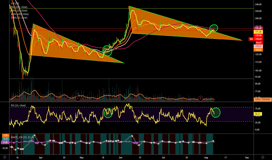Click the 93.00 price axis label

point(258,77)
